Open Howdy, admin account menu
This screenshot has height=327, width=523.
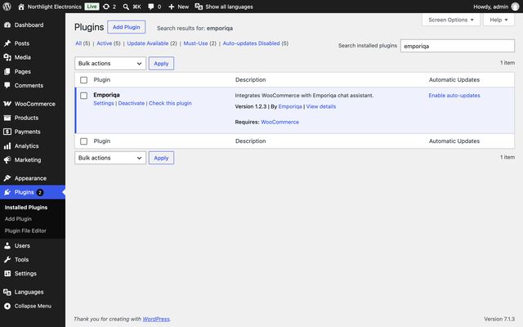(496, 7)
